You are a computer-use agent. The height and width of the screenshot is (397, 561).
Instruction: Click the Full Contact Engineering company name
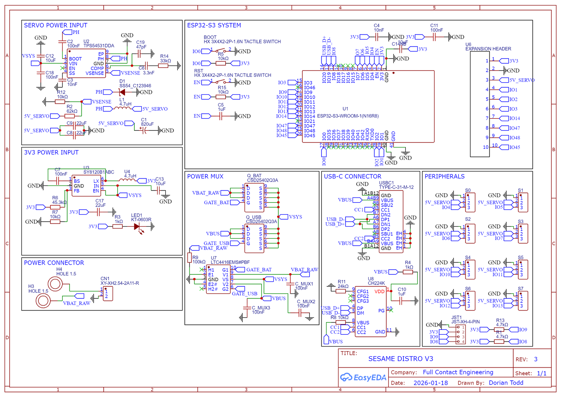458,372
